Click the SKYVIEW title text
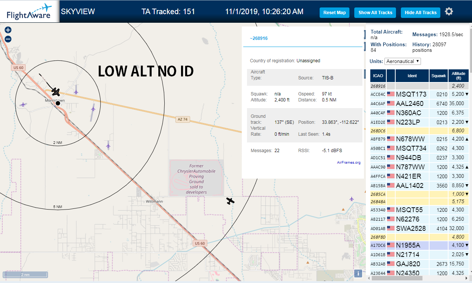 coord(78,12)
